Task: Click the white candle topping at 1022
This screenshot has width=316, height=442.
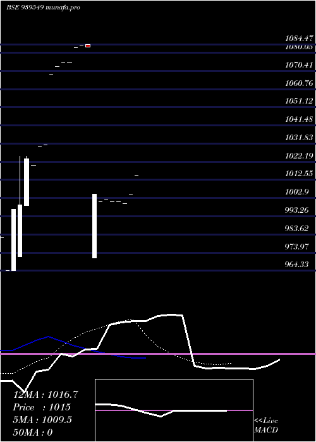Action: [27, 182]
